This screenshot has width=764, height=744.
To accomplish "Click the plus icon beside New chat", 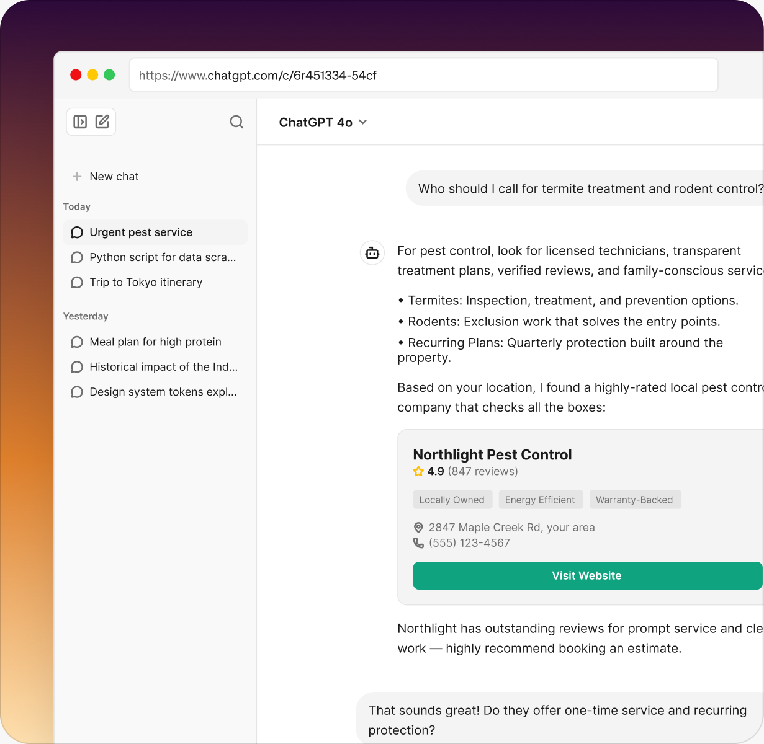I will (x=77, y=177).
